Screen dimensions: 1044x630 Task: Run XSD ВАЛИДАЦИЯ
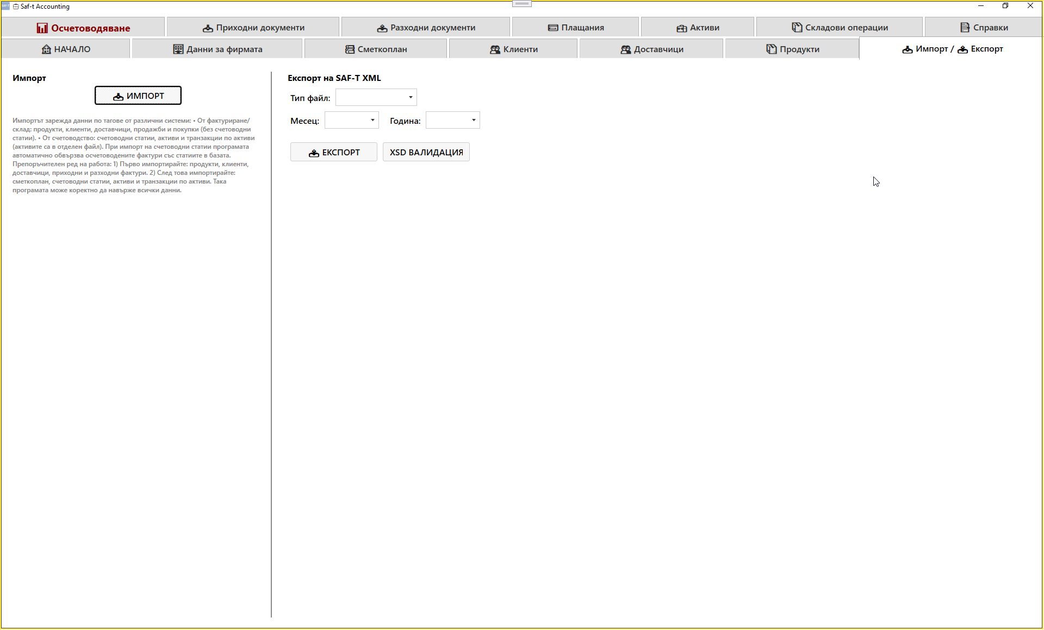pos(426,152)
